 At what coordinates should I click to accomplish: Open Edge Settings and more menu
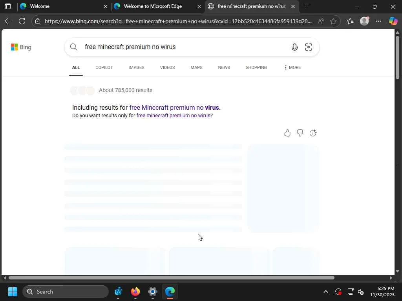pyautogui.click(x=378, y=21)
